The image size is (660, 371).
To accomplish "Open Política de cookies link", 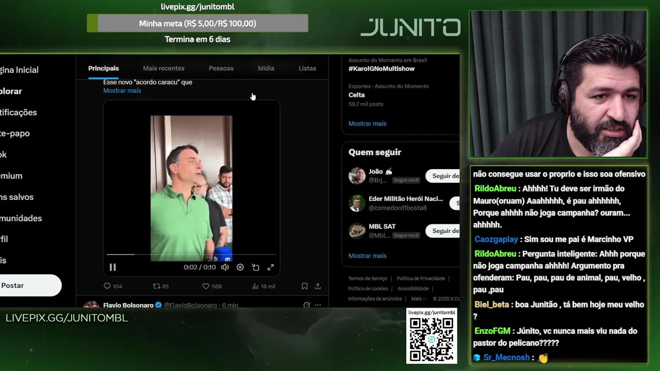I will coord(368,289).
